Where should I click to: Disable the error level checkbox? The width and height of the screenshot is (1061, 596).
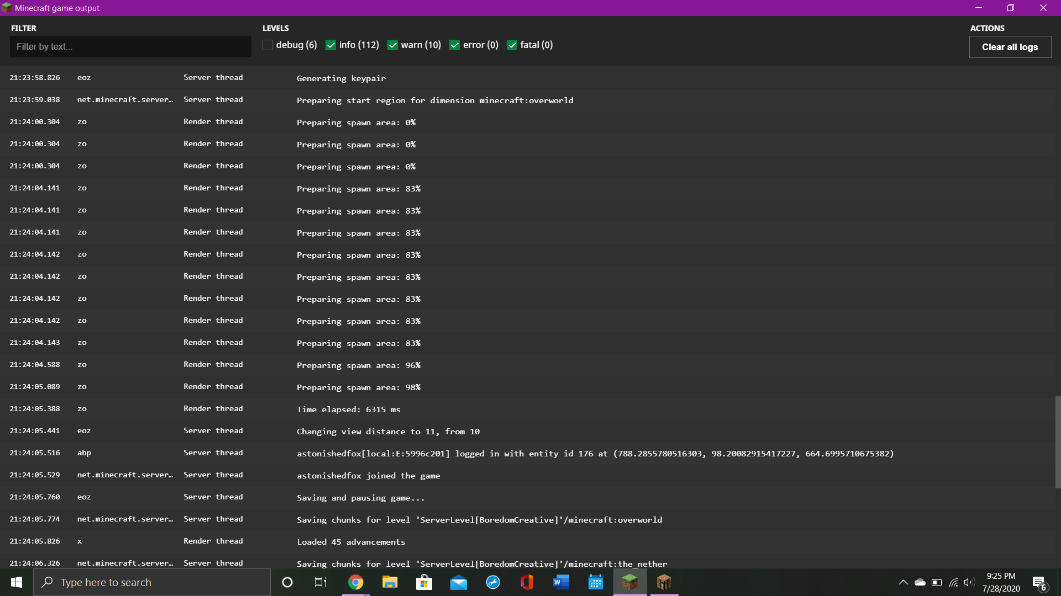point(455,45)
